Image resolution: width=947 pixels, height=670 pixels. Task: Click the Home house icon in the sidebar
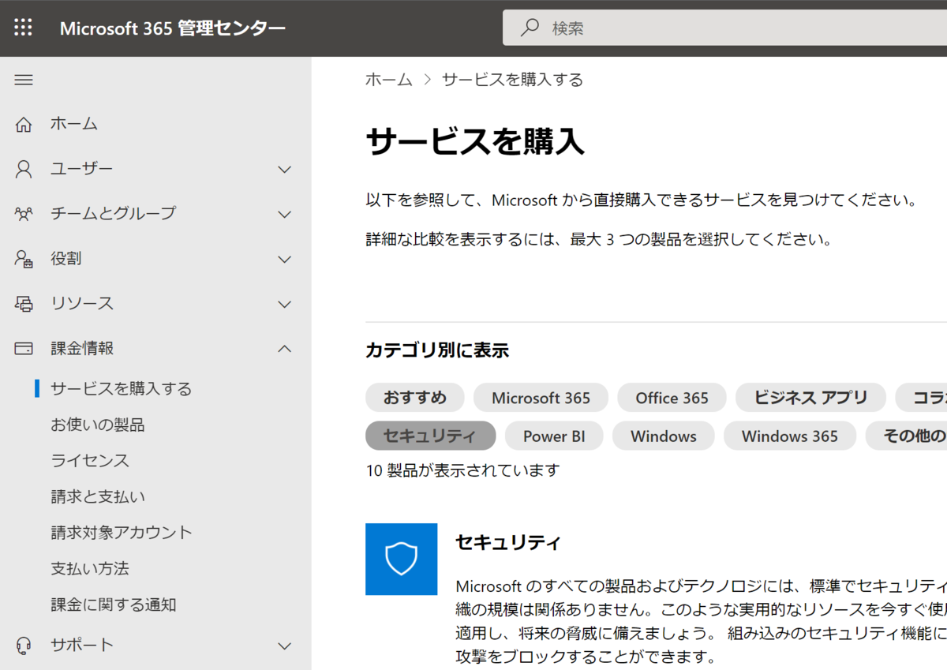tap(24, 124)
